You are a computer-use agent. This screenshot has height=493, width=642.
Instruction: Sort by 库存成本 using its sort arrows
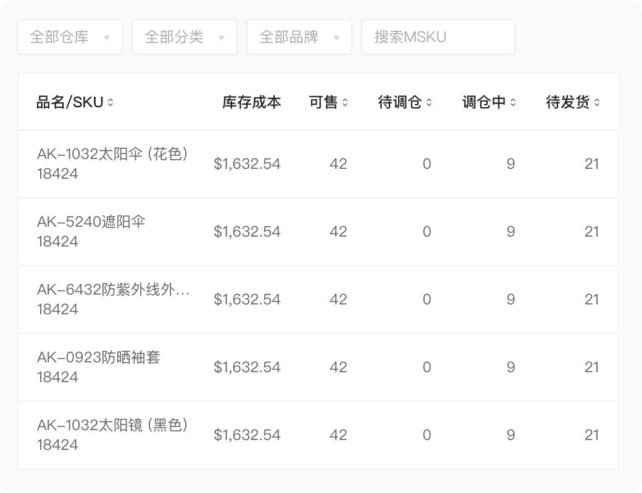[x=249, y=102]
